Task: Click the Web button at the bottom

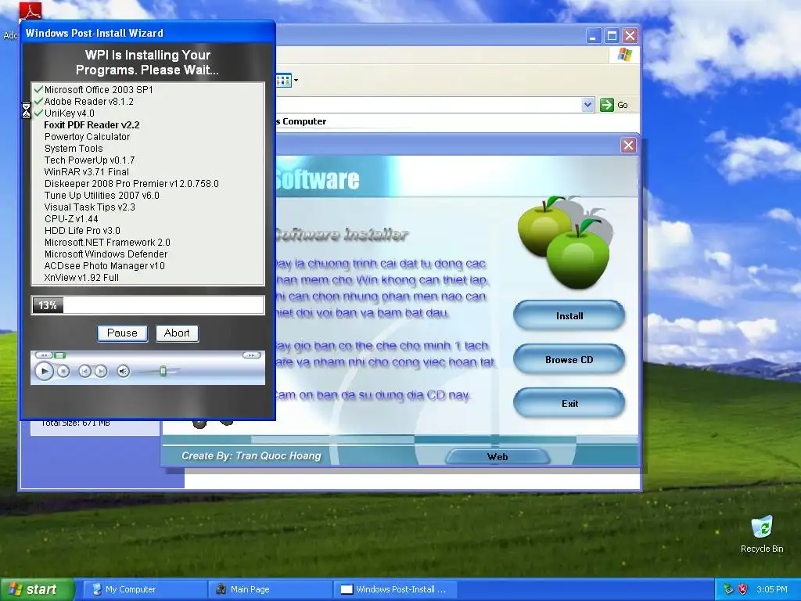Action: tap(497, 456)
